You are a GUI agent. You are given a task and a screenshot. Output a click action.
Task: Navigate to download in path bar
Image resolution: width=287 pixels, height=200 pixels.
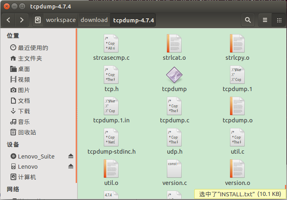click(x=94, y=20)
